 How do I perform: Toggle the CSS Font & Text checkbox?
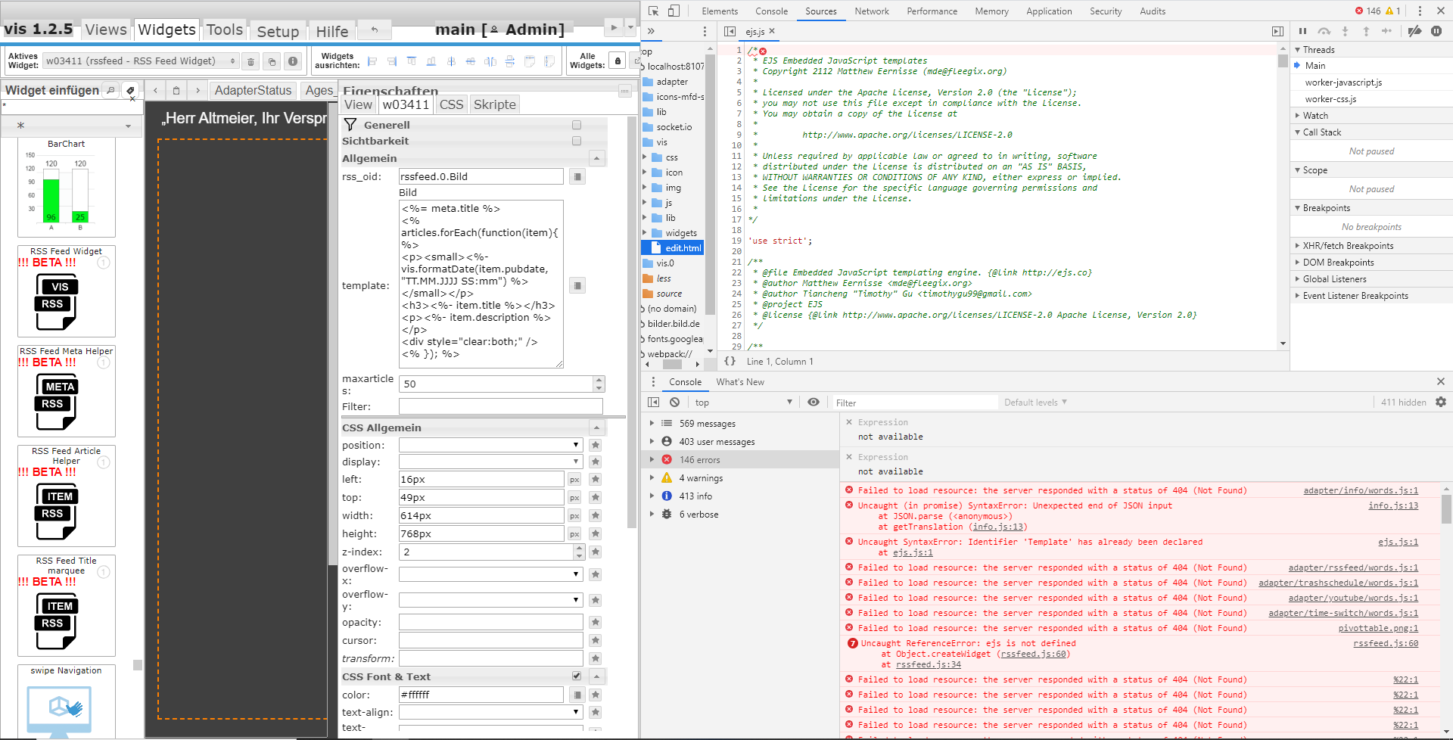[577, 676]
